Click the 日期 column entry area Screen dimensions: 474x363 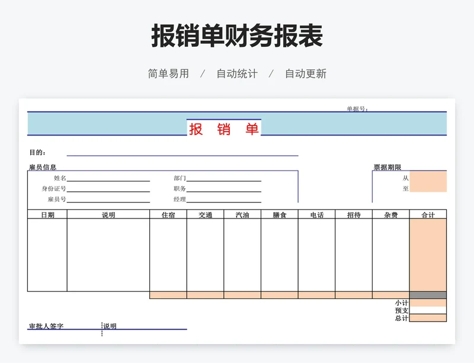[47, 255]
